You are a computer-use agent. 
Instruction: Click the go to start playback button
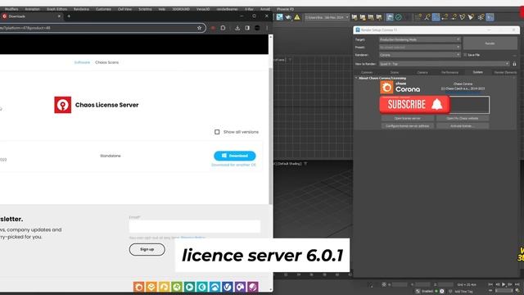click(x=490, y=284)
